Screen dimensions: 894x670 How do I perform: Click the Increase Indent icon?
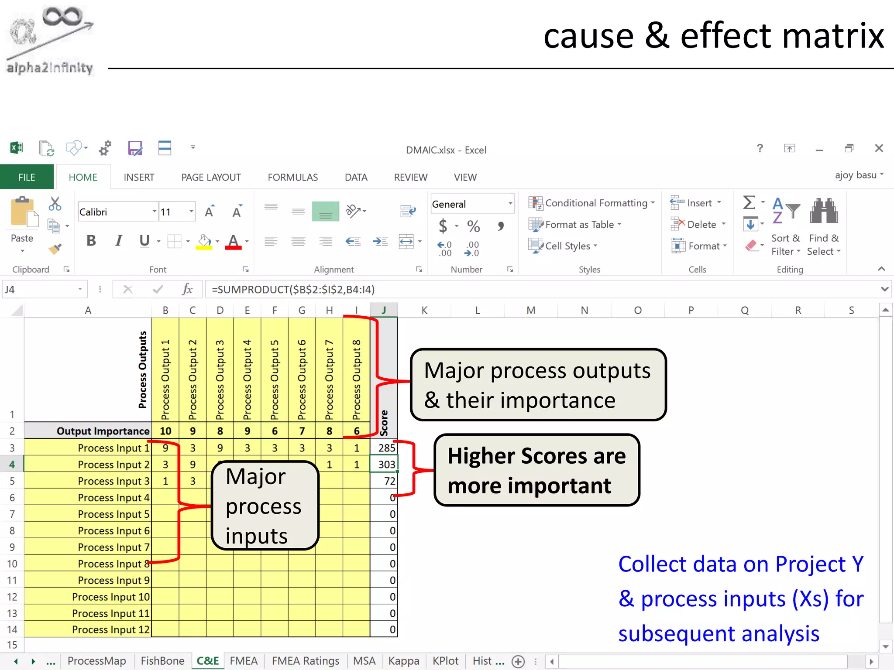[380, 241]
